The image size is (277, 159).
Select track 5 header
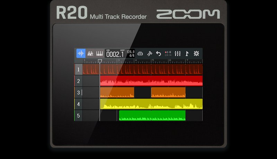click(79, 116)
